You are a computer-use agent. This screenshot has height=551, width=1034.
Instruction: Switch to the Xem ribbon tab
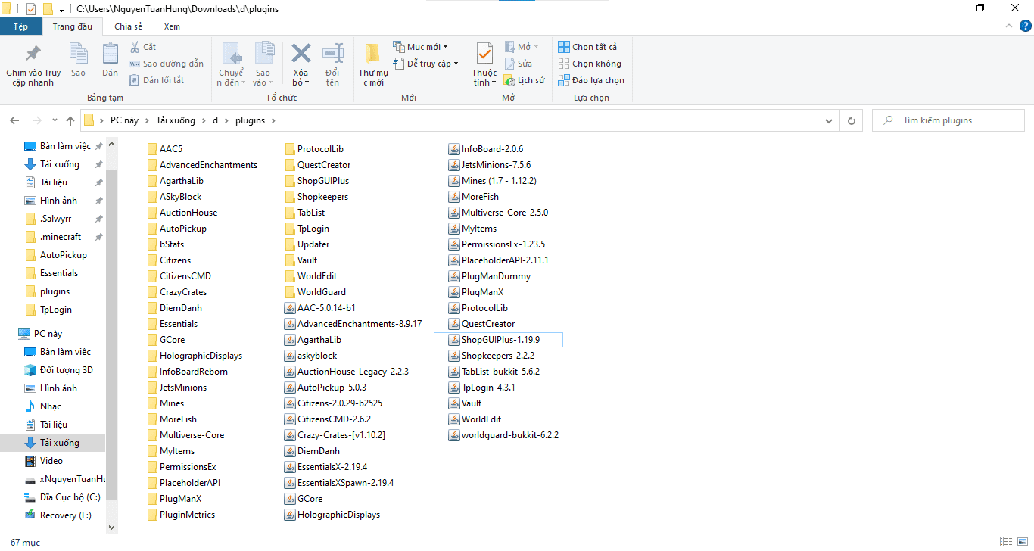point(172,26)
